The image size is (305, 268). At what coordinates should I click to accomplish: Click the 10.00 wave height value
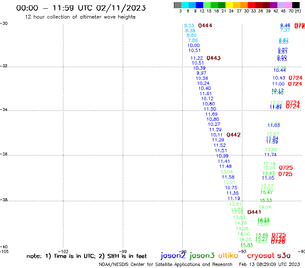pyautogui.click(x=194, y=45)
